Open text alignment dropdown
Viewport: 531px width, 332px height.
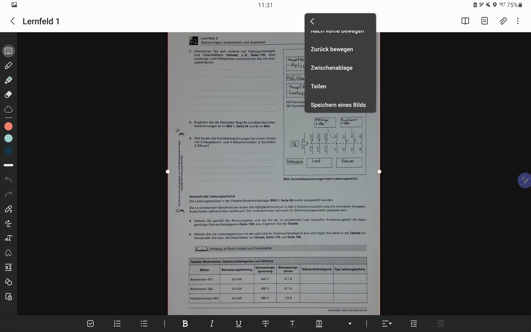[x=387, y=324]
